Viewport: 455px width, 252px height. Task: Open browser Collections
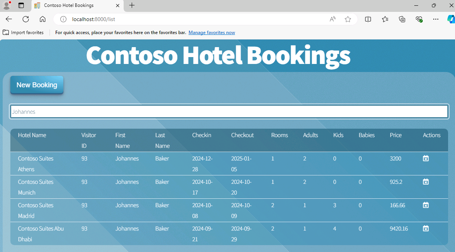(x=402, y=19)
